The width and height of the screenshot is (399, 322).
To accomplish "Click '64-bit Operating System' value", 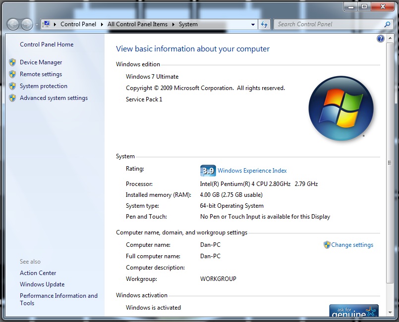I will (232, 206).
